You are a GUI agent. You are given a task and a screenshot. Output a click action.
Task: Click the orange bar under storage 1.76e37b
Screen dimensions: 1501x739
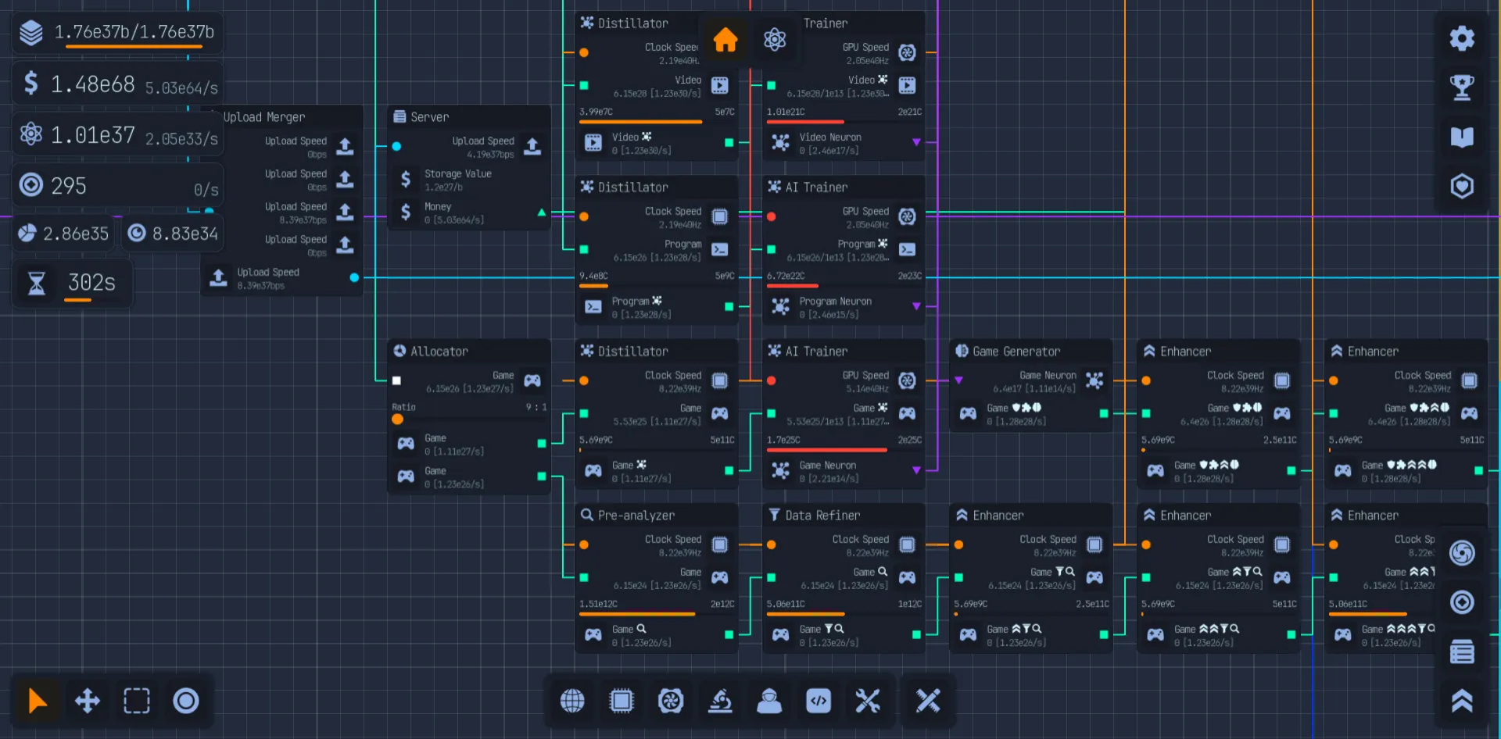[134, 48]
